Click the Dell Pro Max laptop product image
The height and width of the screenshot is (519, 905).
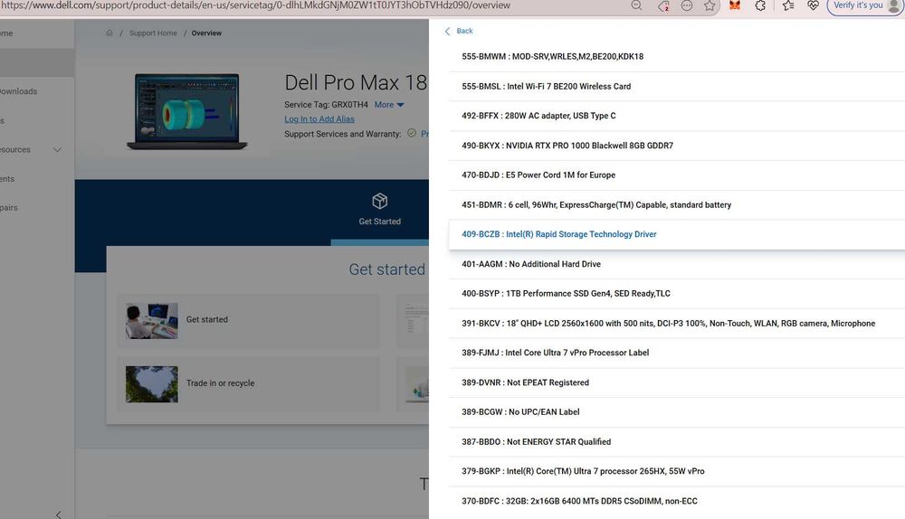[187, 111]
